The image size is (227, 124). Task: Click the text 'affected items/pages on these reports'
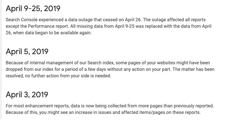pyautogui.click(x=161, y=112)
